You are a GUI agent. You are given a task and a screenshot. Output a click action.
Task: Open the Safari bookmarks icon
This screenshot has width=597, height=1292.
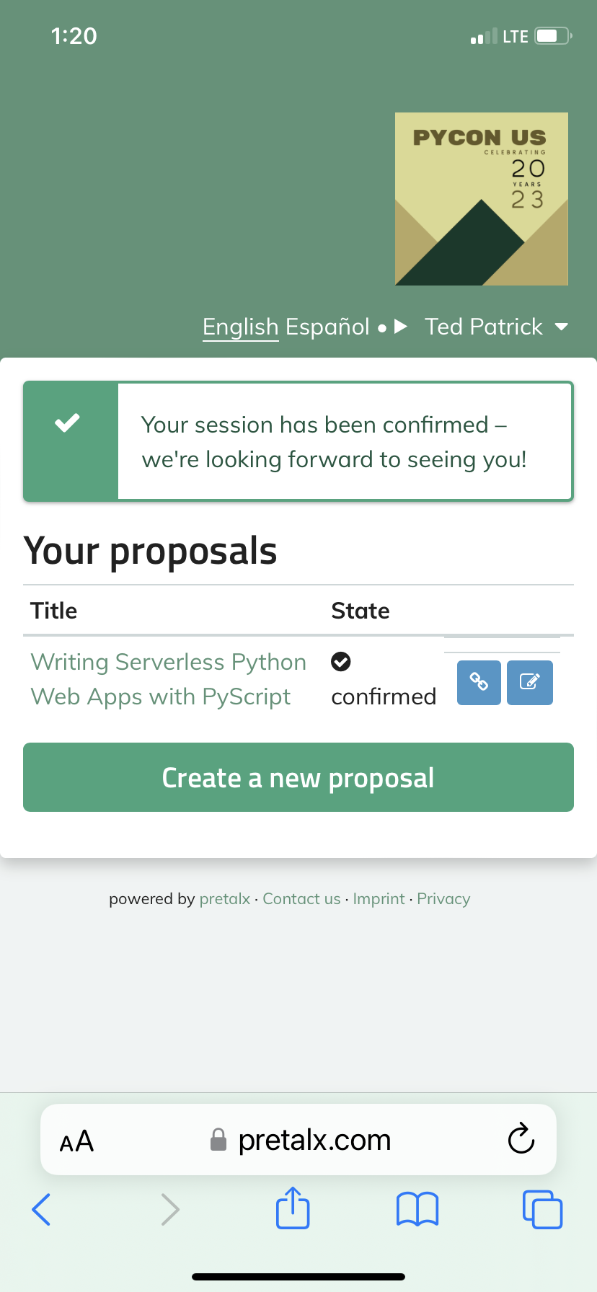[417, 1208]
